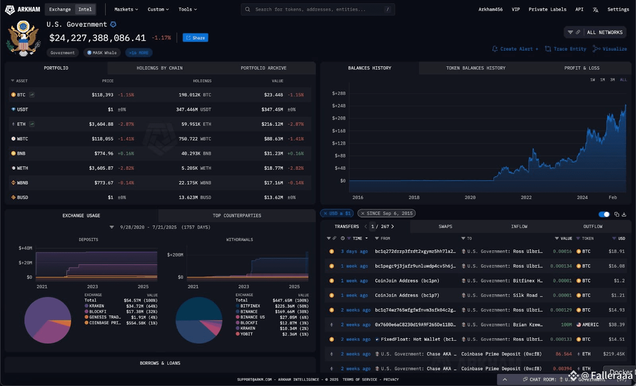Click the exchange usage date filter icon
Viewport: 636px width, 386px height.
pos(112,227)
